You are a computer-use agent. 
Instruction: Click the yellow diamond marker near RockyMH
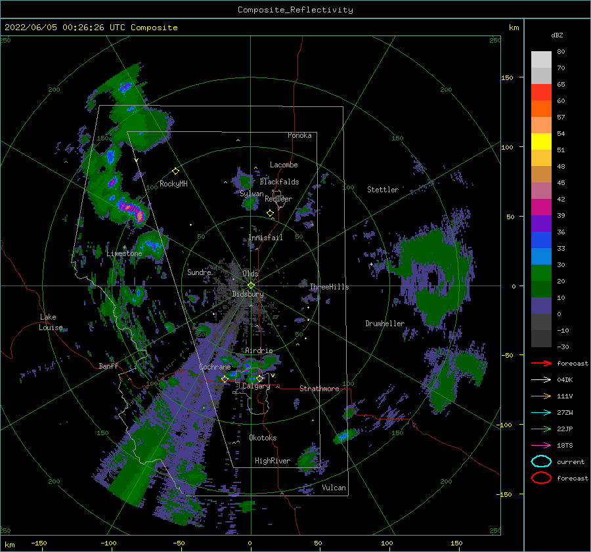pyautogui.click(x=175, y=171)
